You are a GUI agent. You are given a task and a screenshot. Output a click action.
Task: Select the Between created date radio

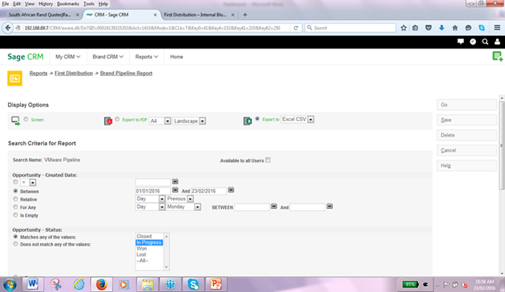click(15, 191)
